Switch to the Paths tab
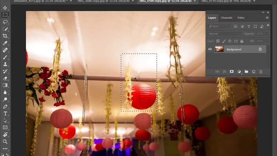 [x=241, y=18]
